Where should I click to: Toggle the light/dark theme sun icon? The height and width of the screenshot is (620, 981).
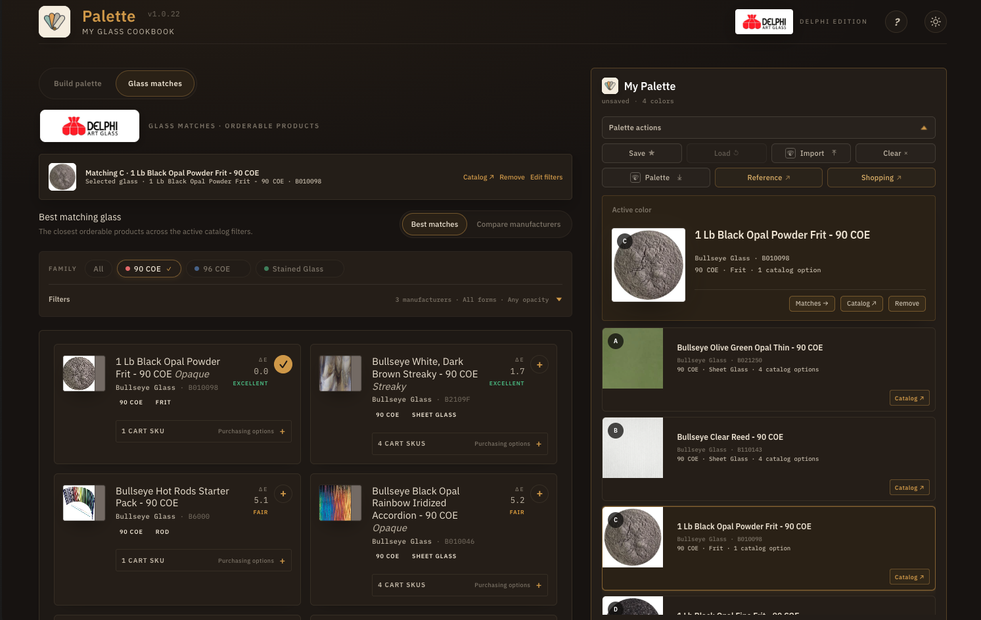[x=936, y=22]
